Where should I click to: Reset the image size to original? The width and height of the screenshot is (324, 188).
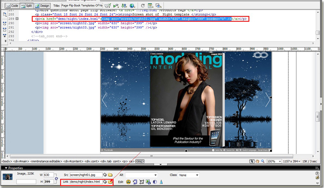(x=56, y=178)
